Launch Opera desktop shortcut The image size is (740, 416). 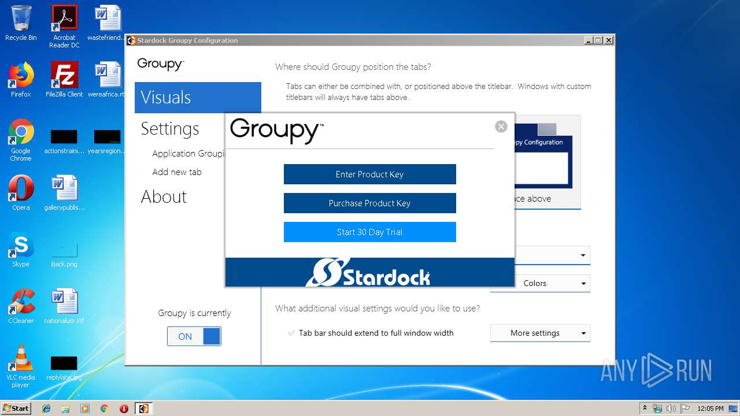pyautogui.click(x=21, y=193)
